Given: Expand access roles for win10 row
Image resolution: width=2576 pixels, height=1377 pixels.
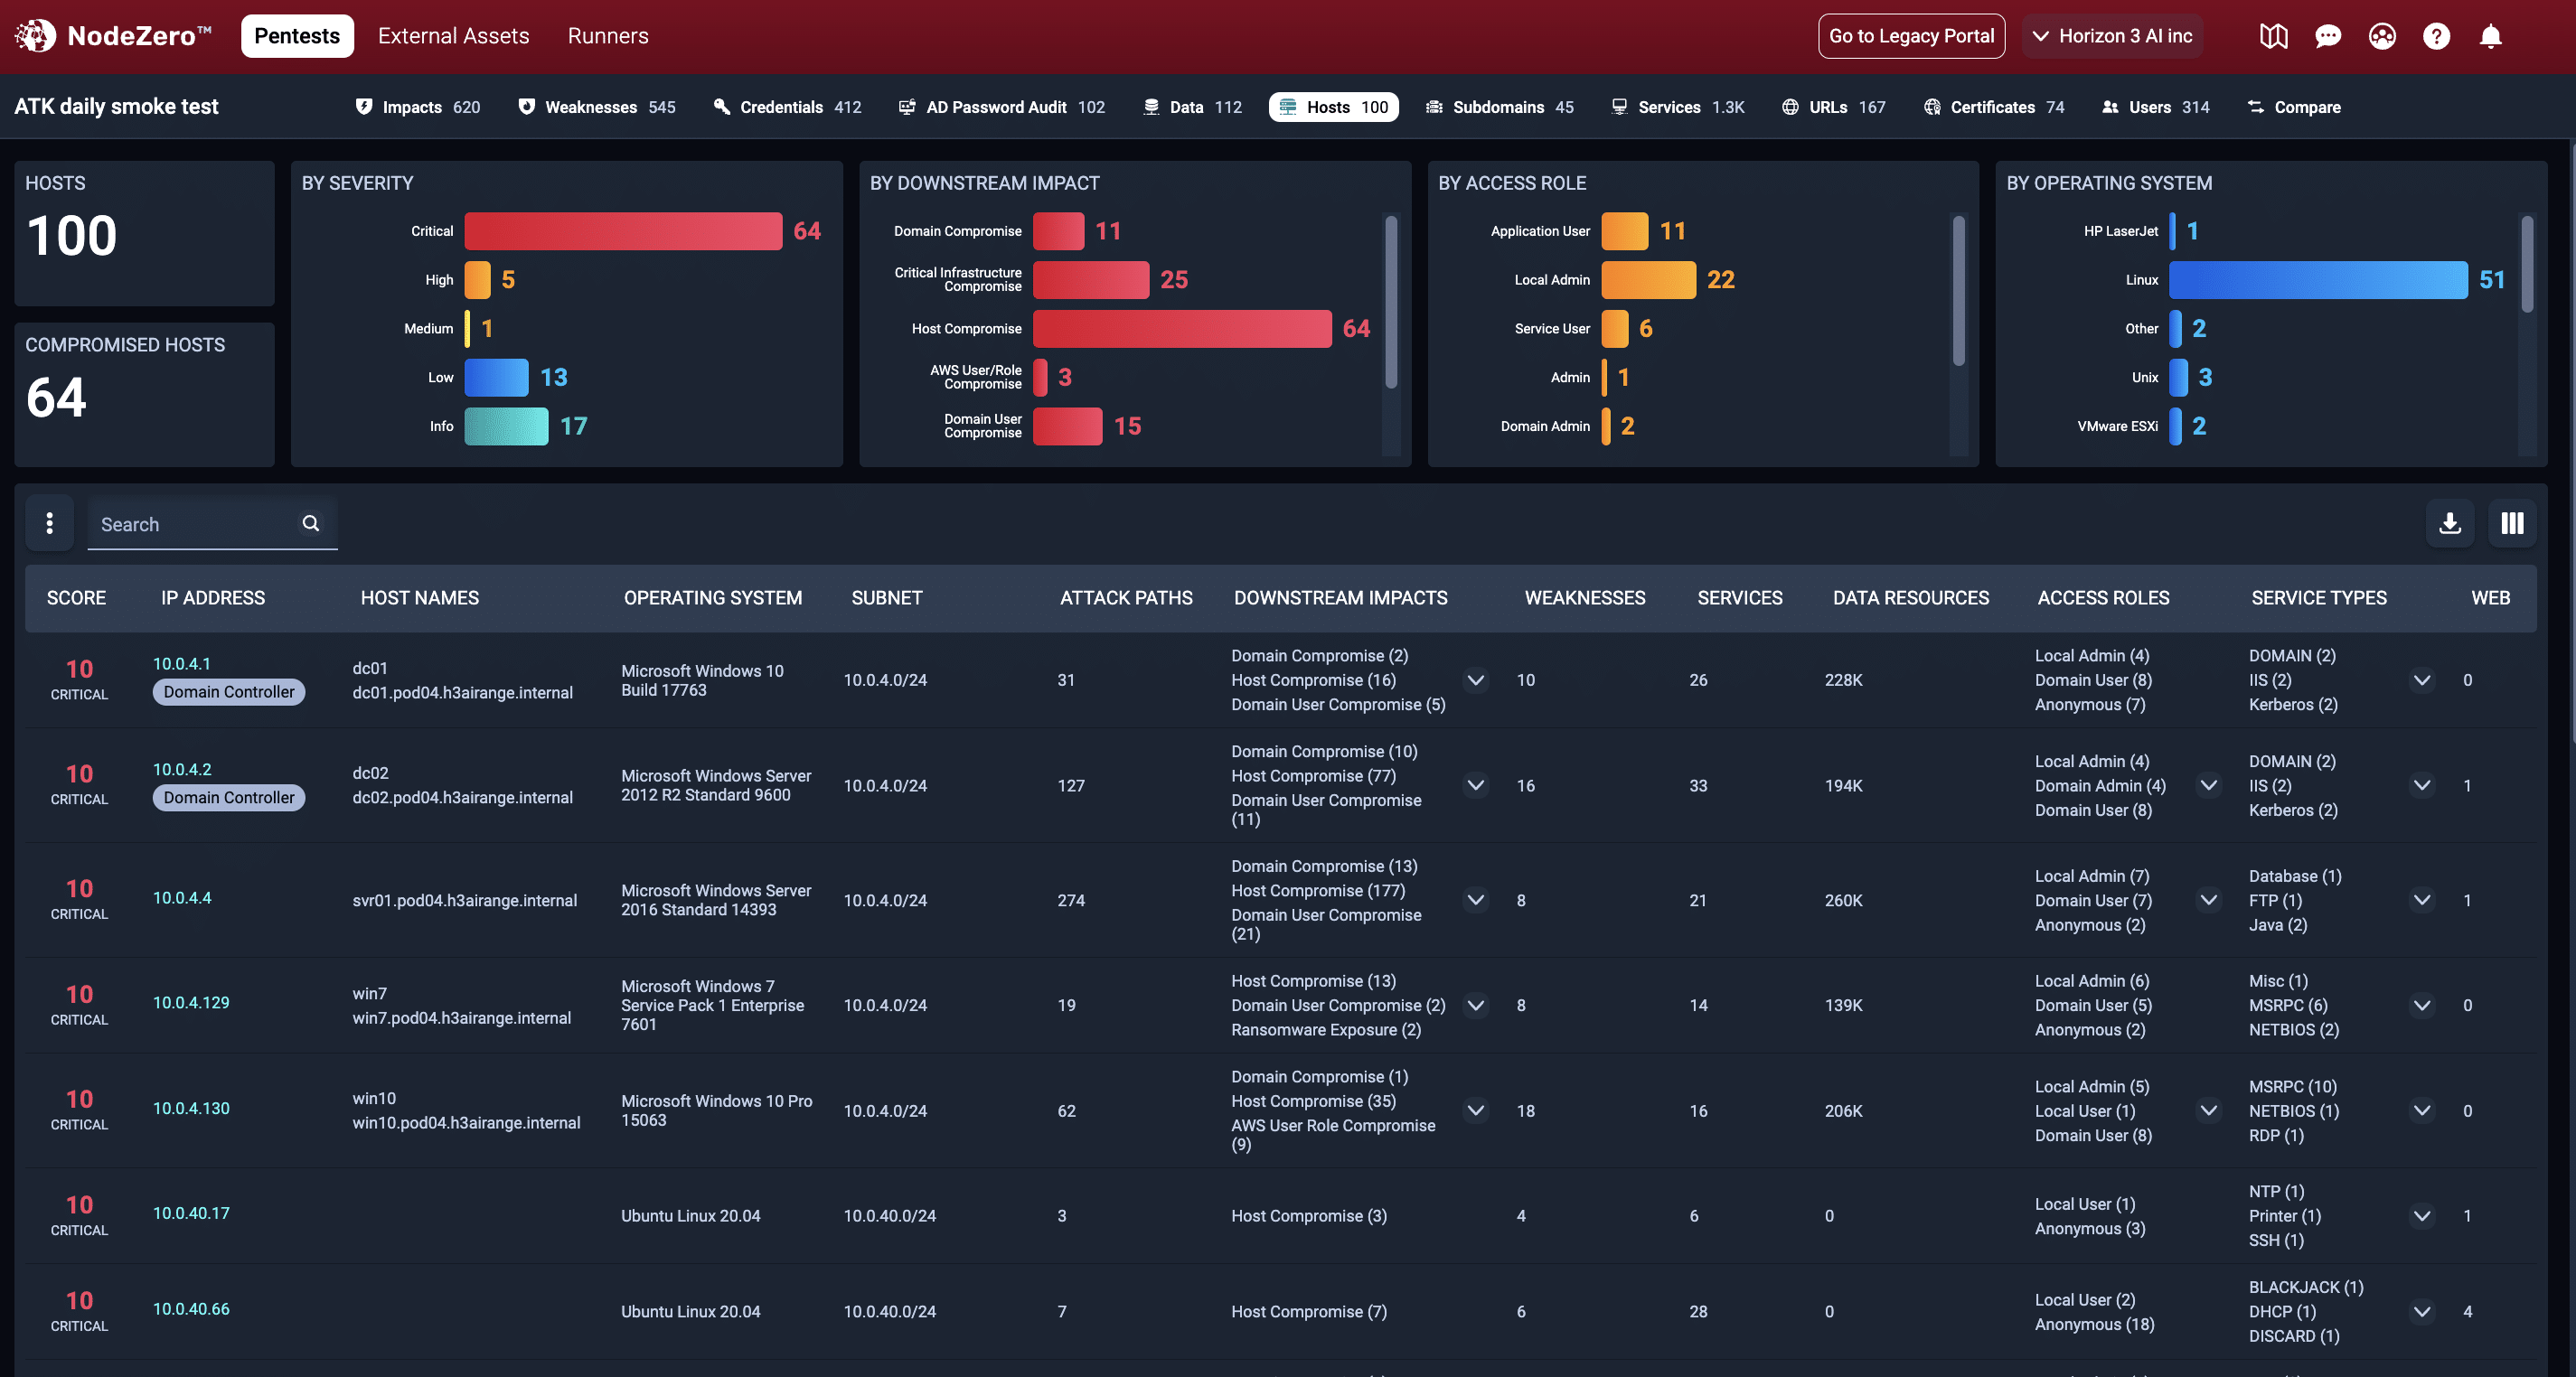Looking at the screenshot, I should (x=2209, y=1110).
